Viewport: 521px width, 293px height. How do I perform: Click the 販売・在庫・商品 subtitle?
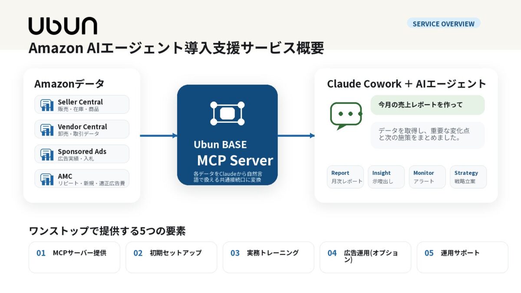[x=78, y=109]
